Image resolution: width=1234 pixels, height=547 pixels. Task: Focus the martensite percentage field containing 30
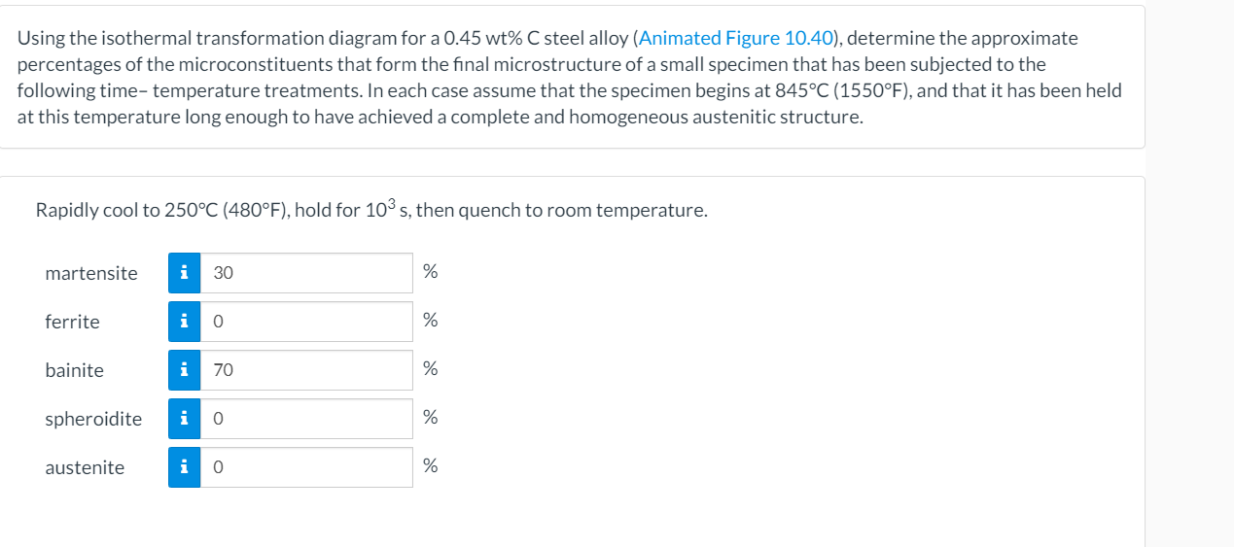pos(306,273)
